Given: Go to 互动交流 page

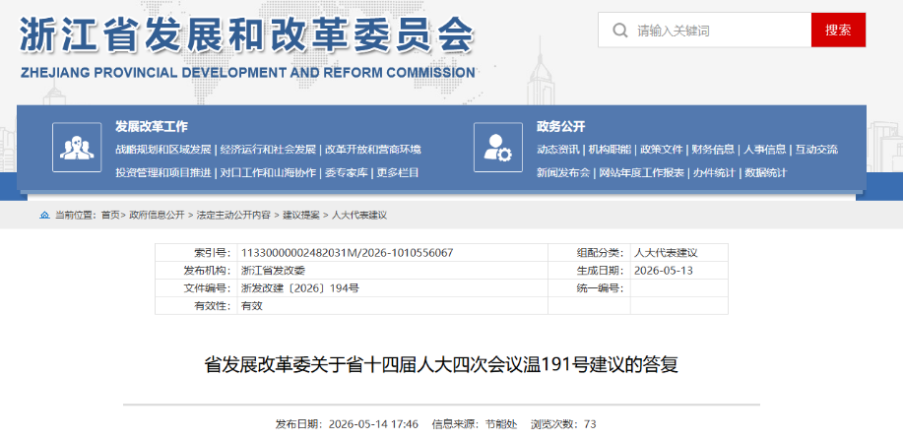Looking at the screenshot, I should [816, 150].
